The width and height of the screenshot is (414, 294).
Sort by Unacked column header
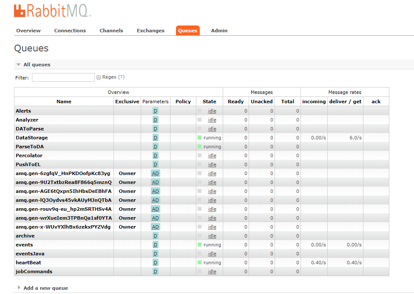point(262,102)
